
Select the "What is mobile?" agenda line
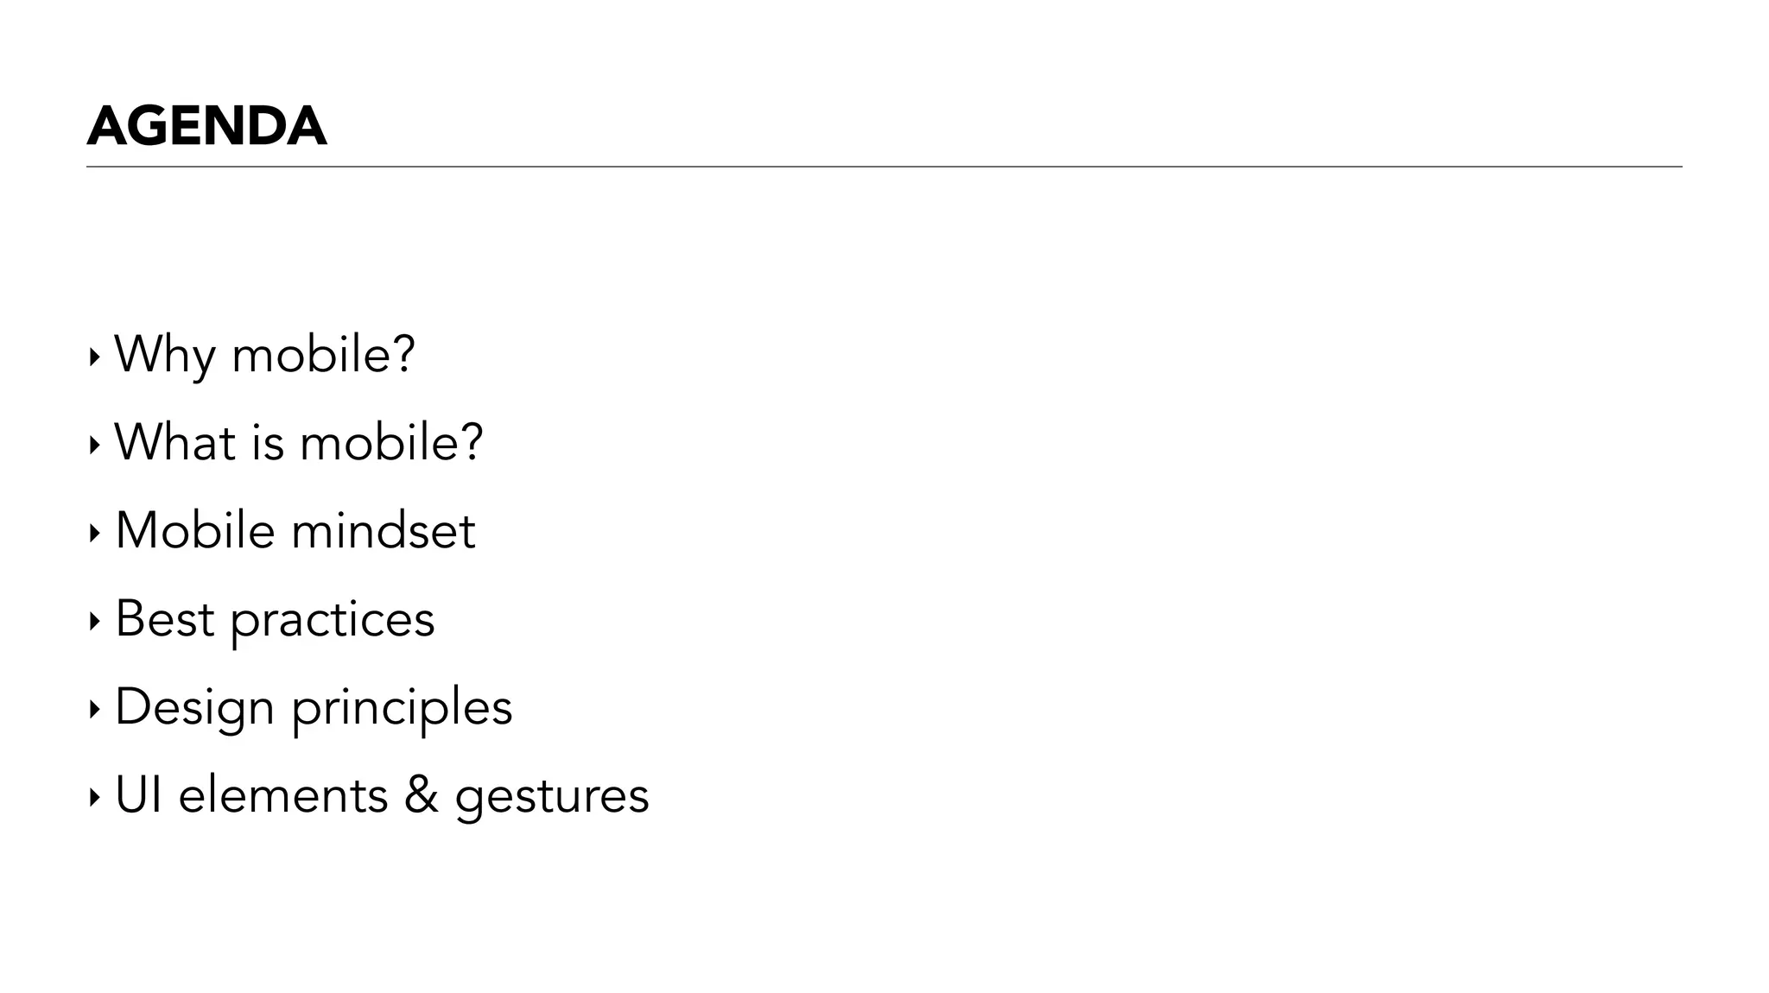pyautogui.click(x=298, y=442)
